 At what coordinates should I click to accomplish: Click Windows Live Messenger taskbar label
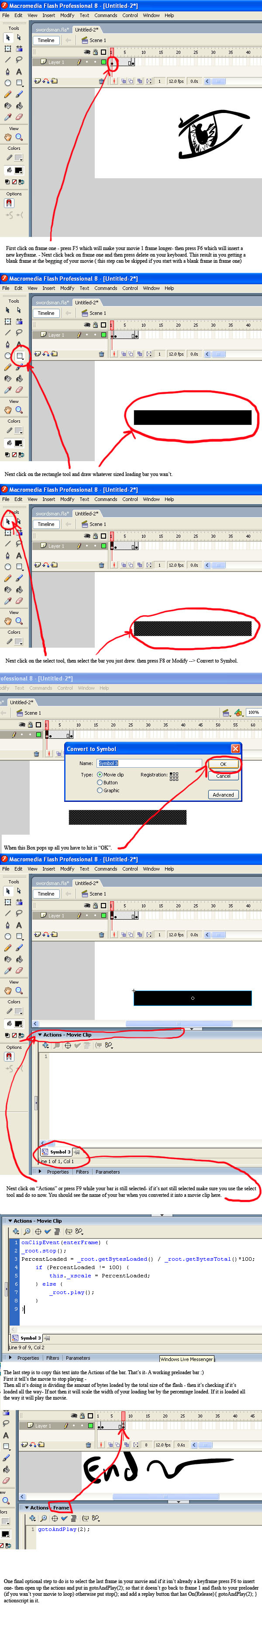tap(187, 1359)
